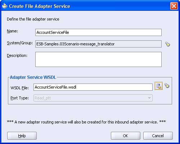Click the Name label
The image size is (180, 144).
[x=13, y=31]
